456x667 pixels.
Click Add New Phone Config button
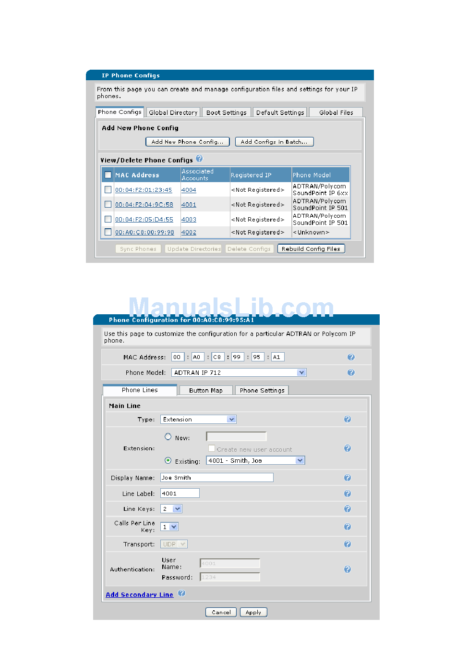(x=188, y=142)
